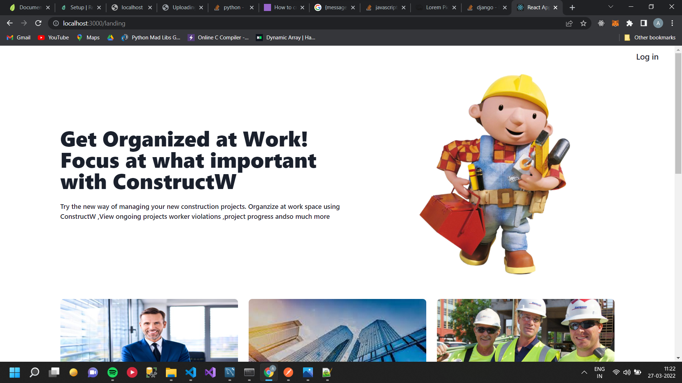Switch to the Lorem Picsum tab

point(436,7)
